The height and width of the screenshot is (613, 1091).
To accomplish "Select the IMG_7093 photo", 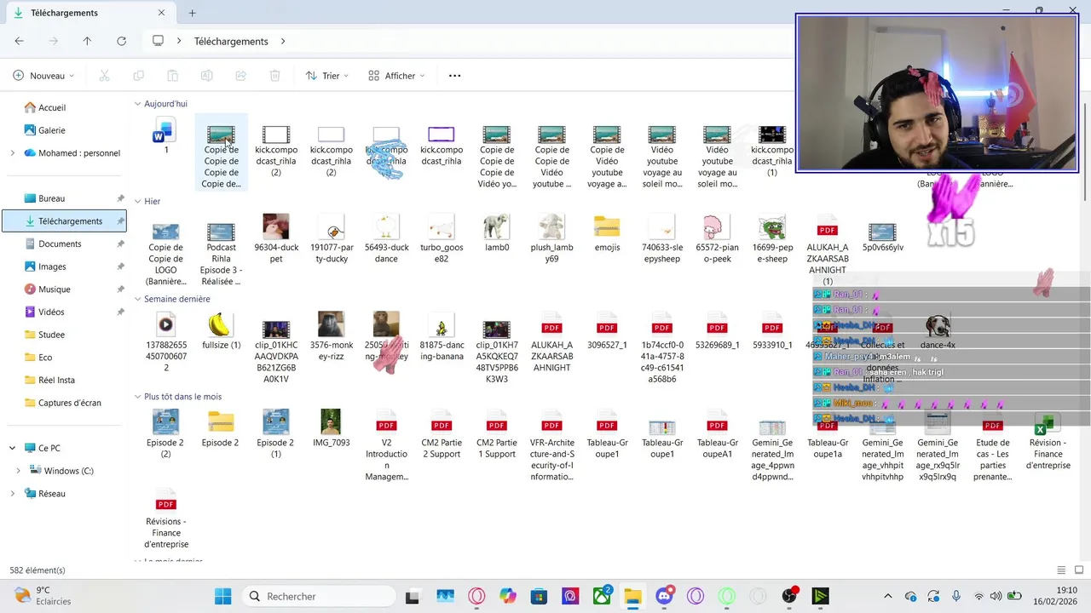I will click(x=331, y=428).
